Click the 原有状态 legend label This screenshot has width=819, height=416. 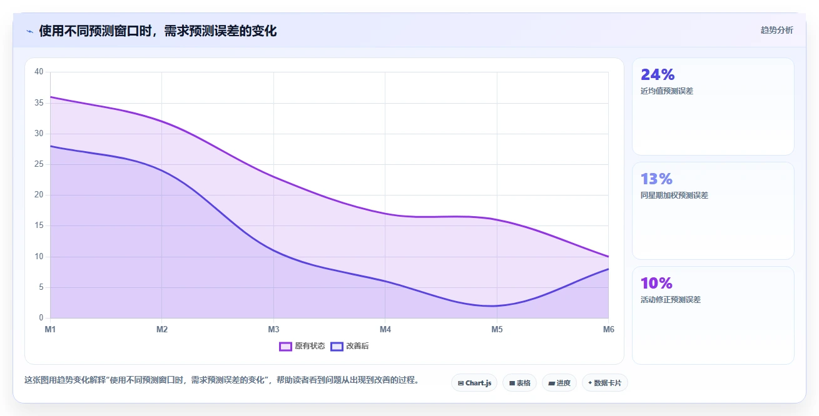[x=310, y=346]
